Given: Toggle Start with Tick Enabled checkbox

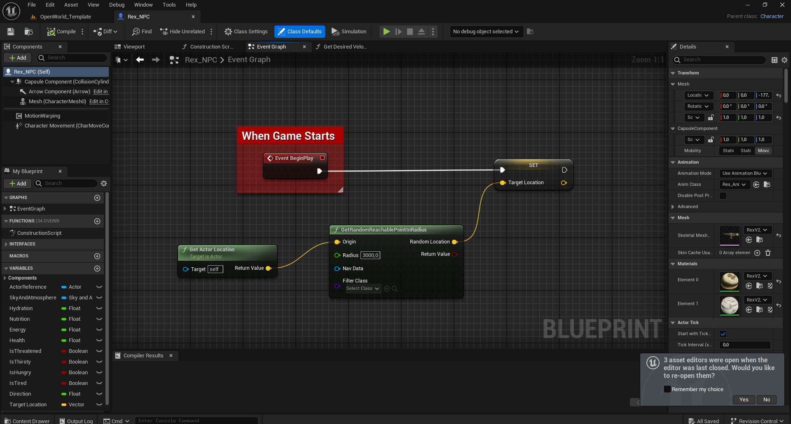Looking at the screenshot, I should point(723,334).
